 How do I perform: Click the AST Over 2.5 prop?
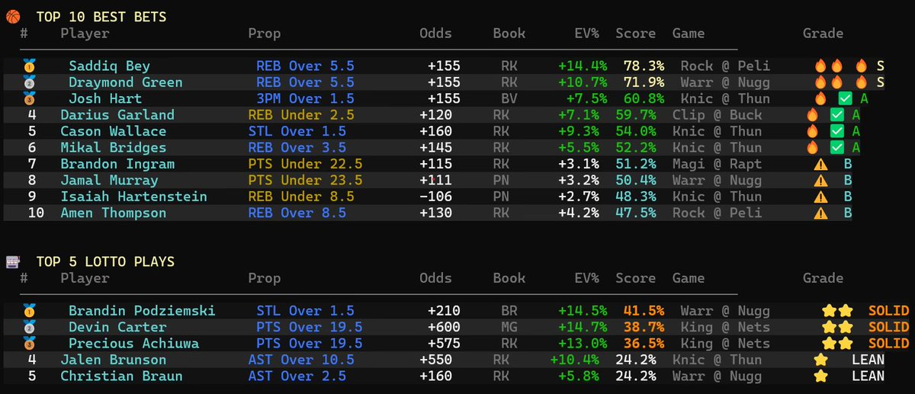pos(297,376)
